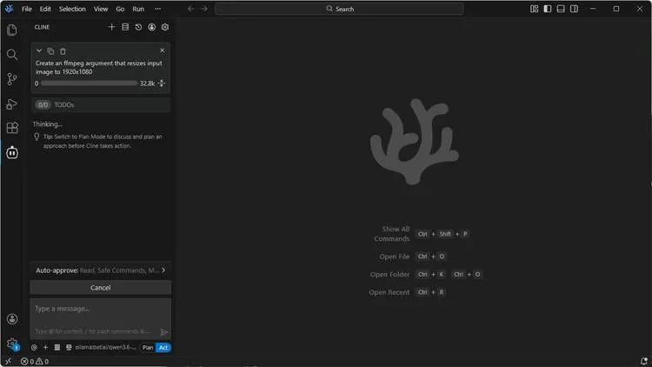This screenshot has height=367, width=652.
Task: Click the Plan Mode tip text
Action: tap(103, 141)
